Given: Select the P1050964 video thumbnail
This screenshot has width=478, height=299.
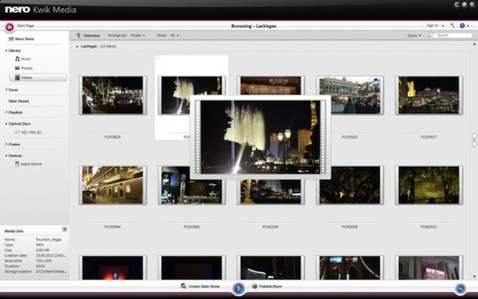Looking at the screenshot, I should [113, 185].
